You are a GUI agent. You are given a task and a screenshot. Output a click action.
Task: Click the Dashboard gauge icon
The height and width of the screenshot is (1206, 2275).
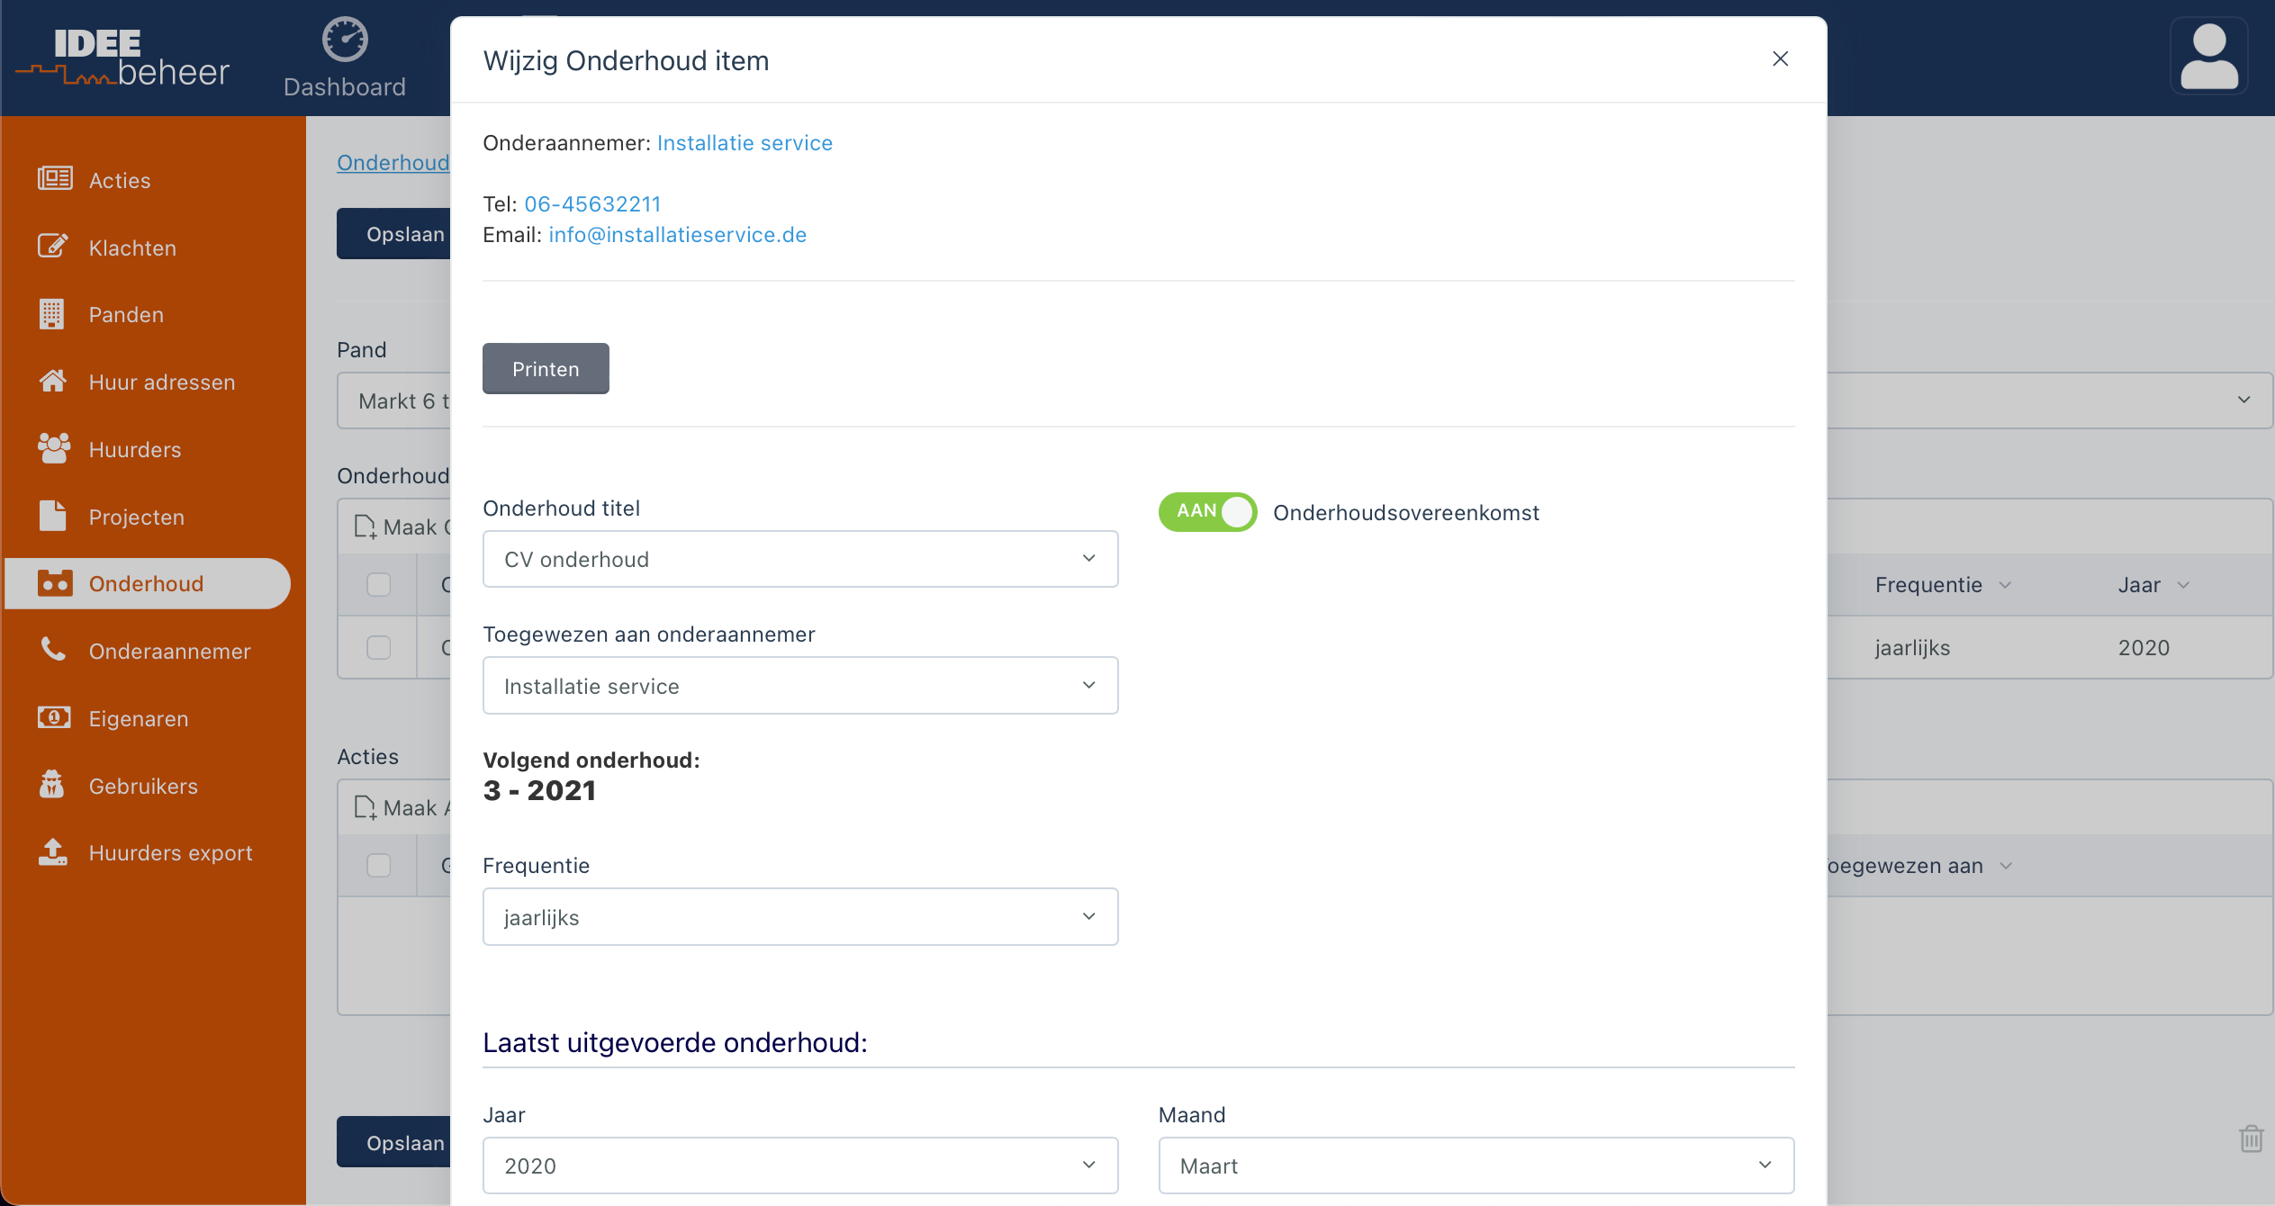coord(345,40)
